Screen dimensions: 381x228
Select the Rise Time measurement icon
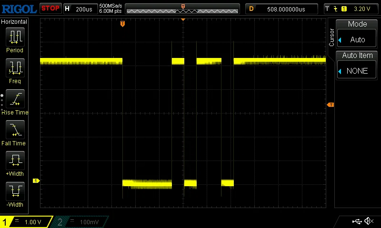pos(15,99)
